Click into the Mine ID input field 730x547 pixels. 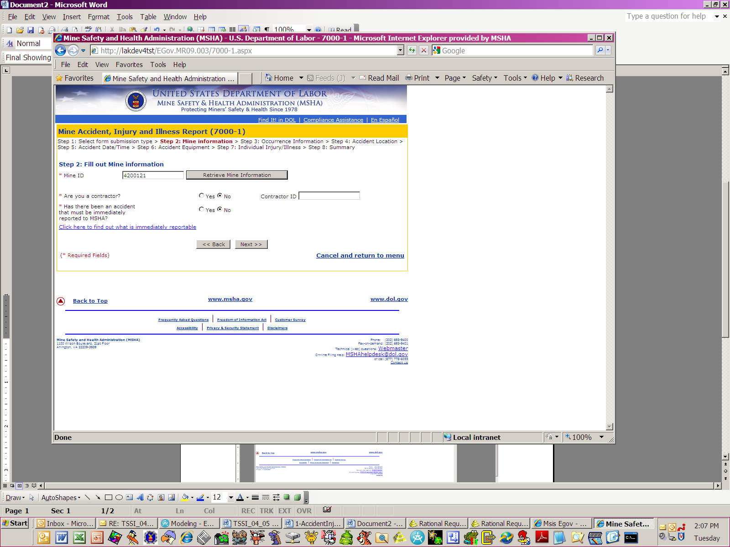pyautogui.click(x=153, y=175)
